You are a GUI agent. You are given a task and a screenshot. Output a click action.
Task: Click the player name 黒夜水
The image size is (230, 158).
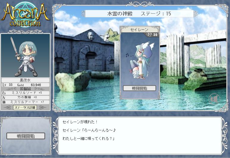(25, 80)
